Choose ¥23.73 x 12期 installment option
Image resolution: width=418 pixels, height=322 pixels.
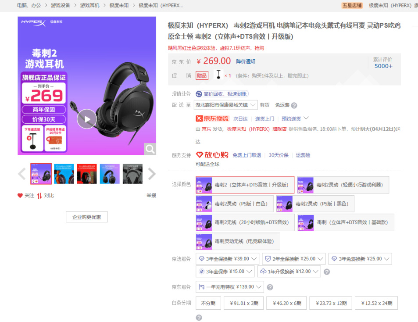[331, 303]
